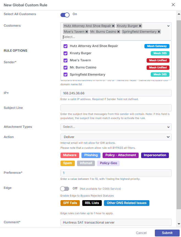Click the scrollbar up arrow
This screenshot has width=181, height=237.
pyautogui.click(x=179, y=14)
